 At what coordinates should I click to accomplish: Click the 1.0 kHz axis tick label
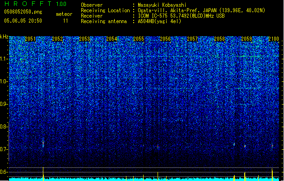point(4,81)
